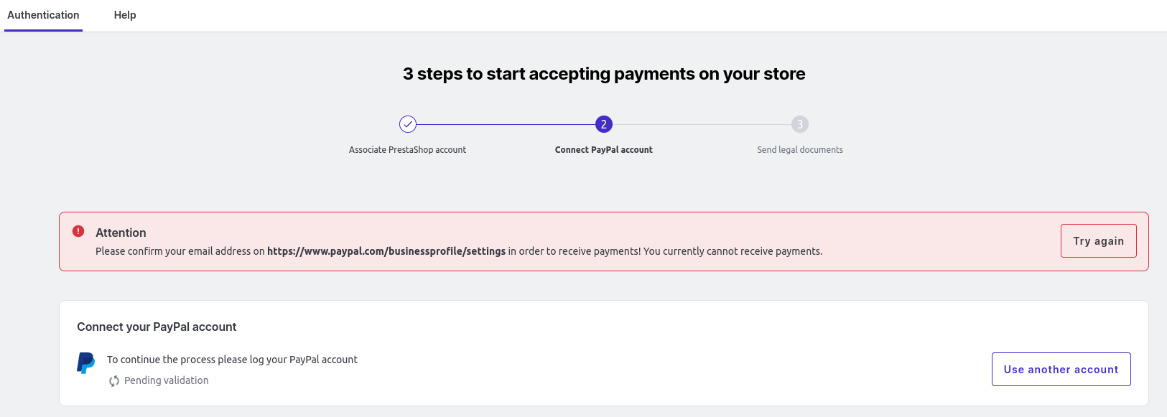Click the 3 steps page heading
Image resolution: width=1167 pixels, height=417 pixels.
tap(604, 74)
